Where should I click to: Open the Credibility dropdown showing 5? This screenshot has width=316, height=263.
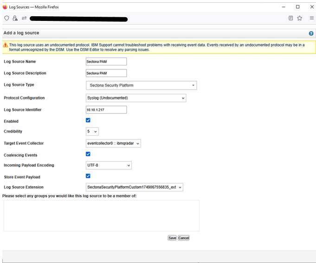click(x=92, y=131)
